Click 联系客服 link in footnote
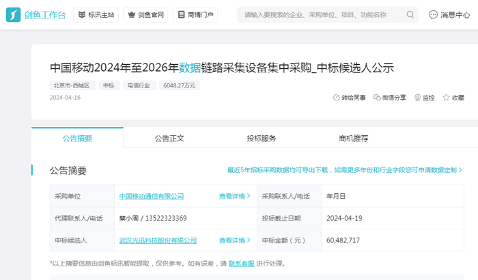 coord(241,263)
